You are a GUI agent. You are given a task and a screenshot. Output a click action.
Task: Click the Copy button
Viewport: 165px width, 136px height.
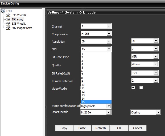click(64, 128)
